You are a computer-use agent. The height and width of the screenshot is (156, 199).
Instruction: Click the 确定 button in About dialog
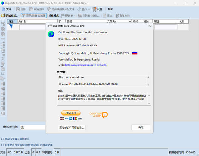pyautogui.click(x=141, y=127)
